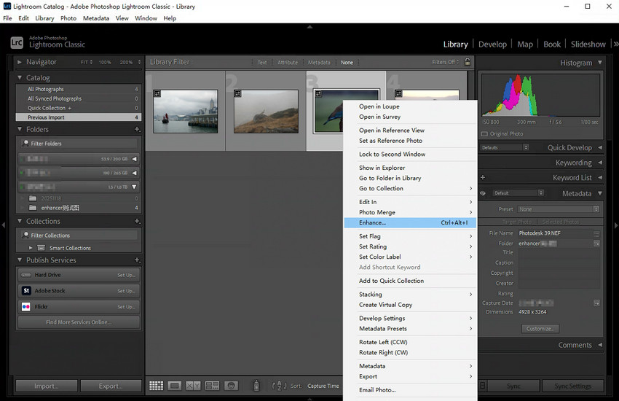
Task: Open Metadata view Default dropdown
Action: [519, 193]
